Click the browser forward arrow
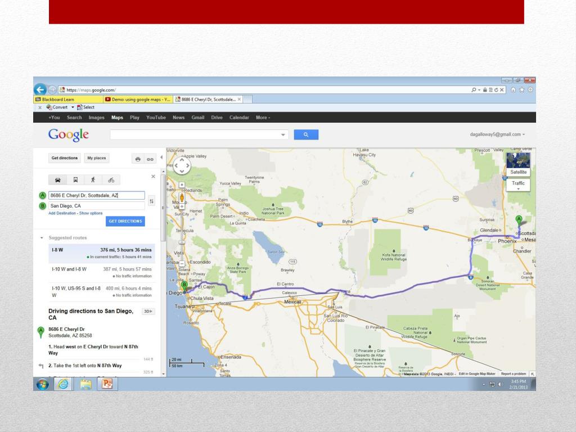576x432 pixels. [52, 89]
